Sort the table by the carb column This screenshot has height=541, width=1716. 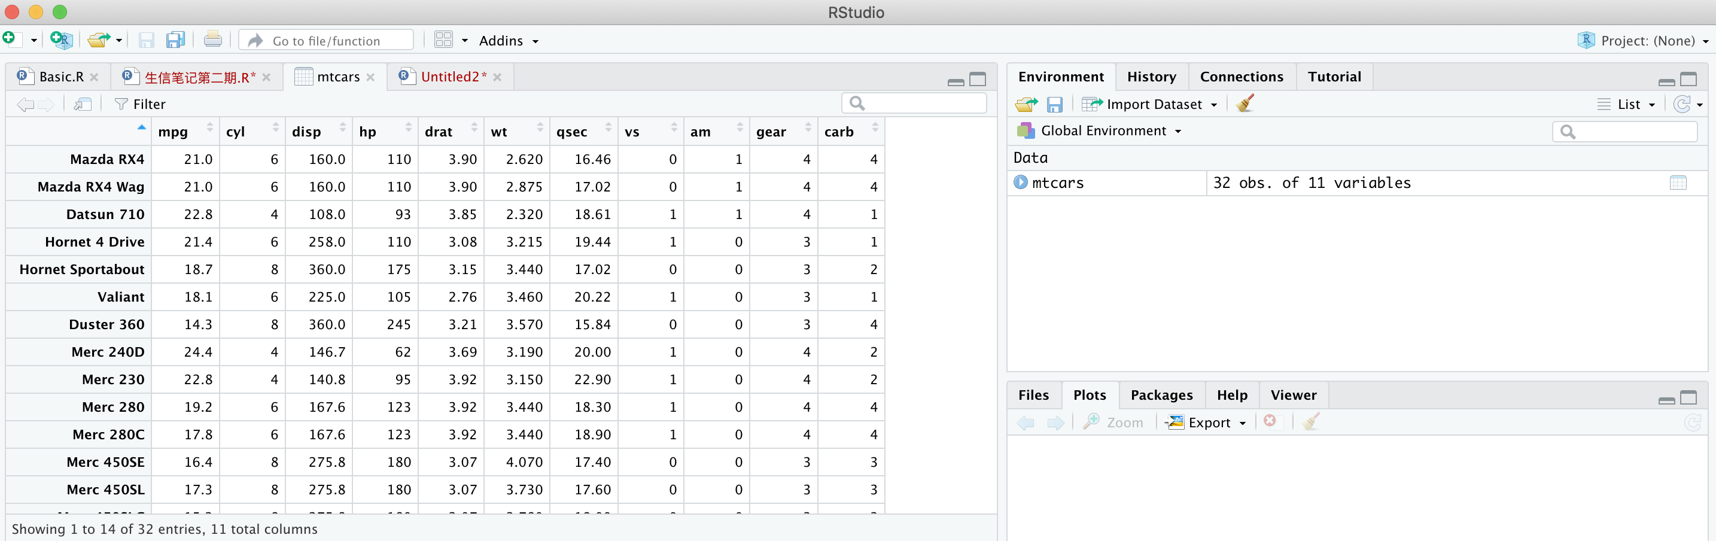pos(851,131)
